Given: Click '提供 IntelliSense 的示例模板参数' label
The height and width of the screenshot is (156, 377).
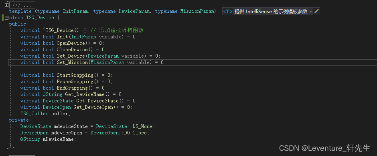Looking at the screenshot, I should 271,12.
